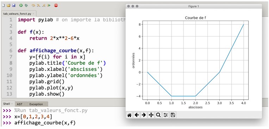
Task: Toggle the Zoom to rectangle tool
Action: coord(158,115)
